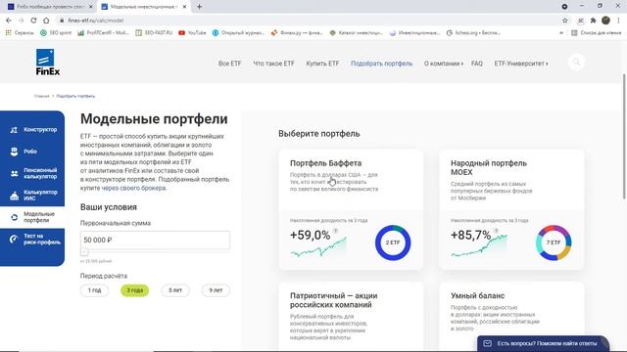Open the ProfitCentR bookmark
627x352 pixels.
pos(104,32)
